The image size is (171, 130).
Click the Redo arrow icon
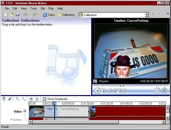pyautogui.click(x=34, y=15)
